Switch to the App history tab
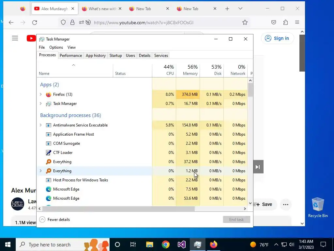 (96, 56)
